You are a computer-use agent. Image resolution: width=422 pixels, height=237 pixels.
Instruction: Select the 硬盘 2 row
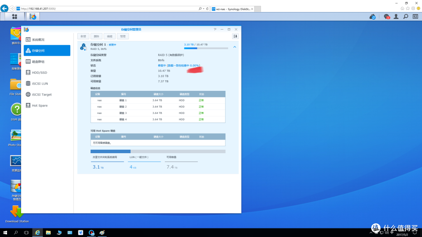[x=158, y=106]
